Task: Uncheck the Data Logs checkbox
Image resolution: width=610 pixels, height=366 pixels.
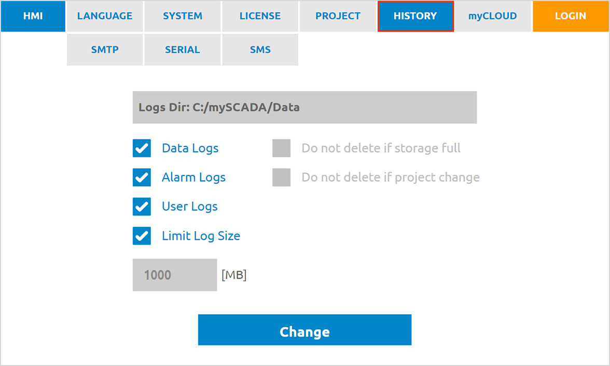Action: (x=142, y=148)
